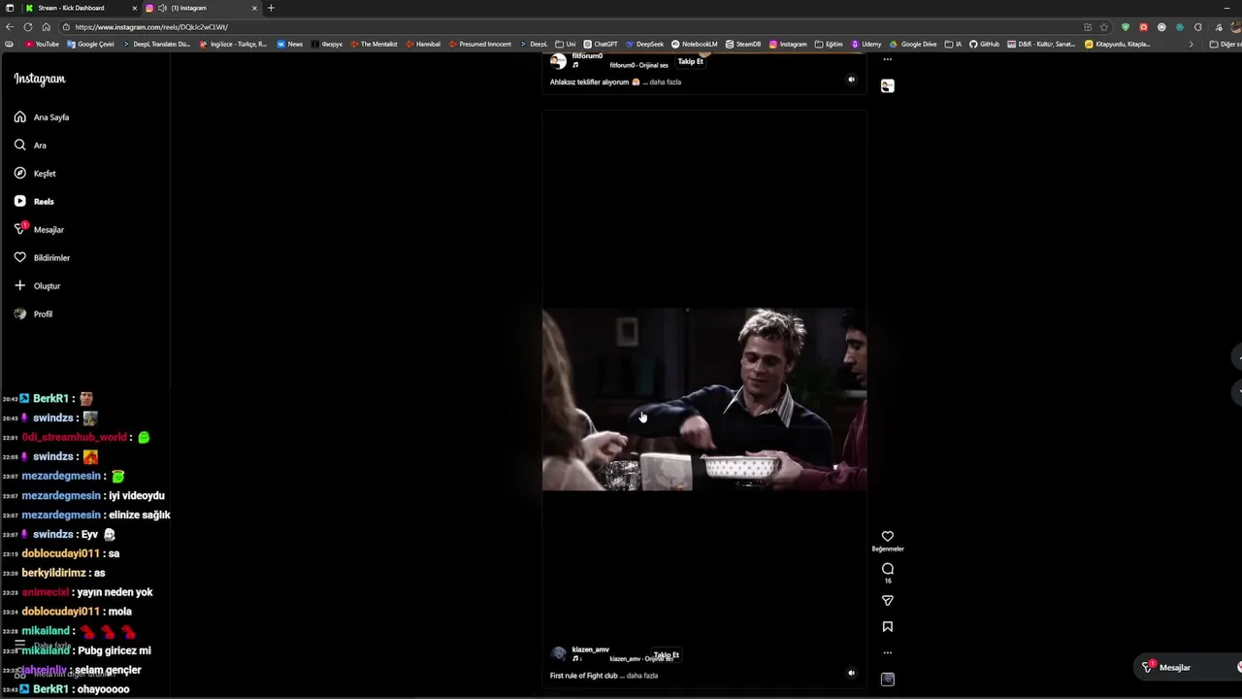Follow kiazen_amv with Takip Et
The width and height of the screenshot is (1242, 699).
666,655
